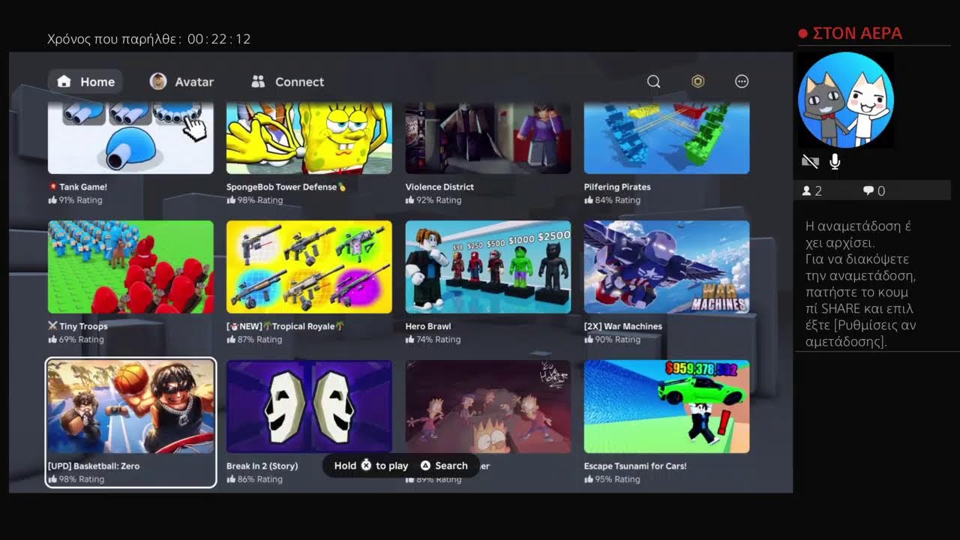This screenshot has height=540, width=960.
Task: Select the Basketball: Zero game card
Action: [x=130, y=423]
